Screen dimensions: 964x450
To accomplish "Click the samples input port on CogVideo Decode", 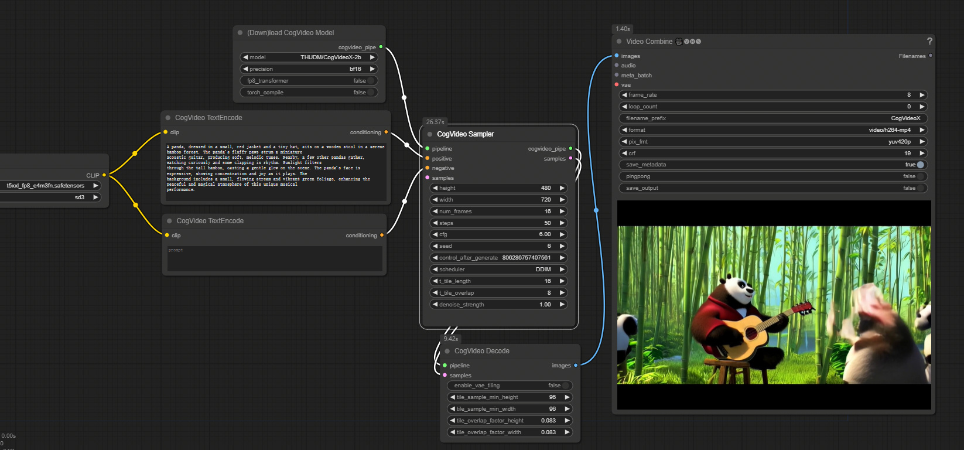I will (445, 376).
